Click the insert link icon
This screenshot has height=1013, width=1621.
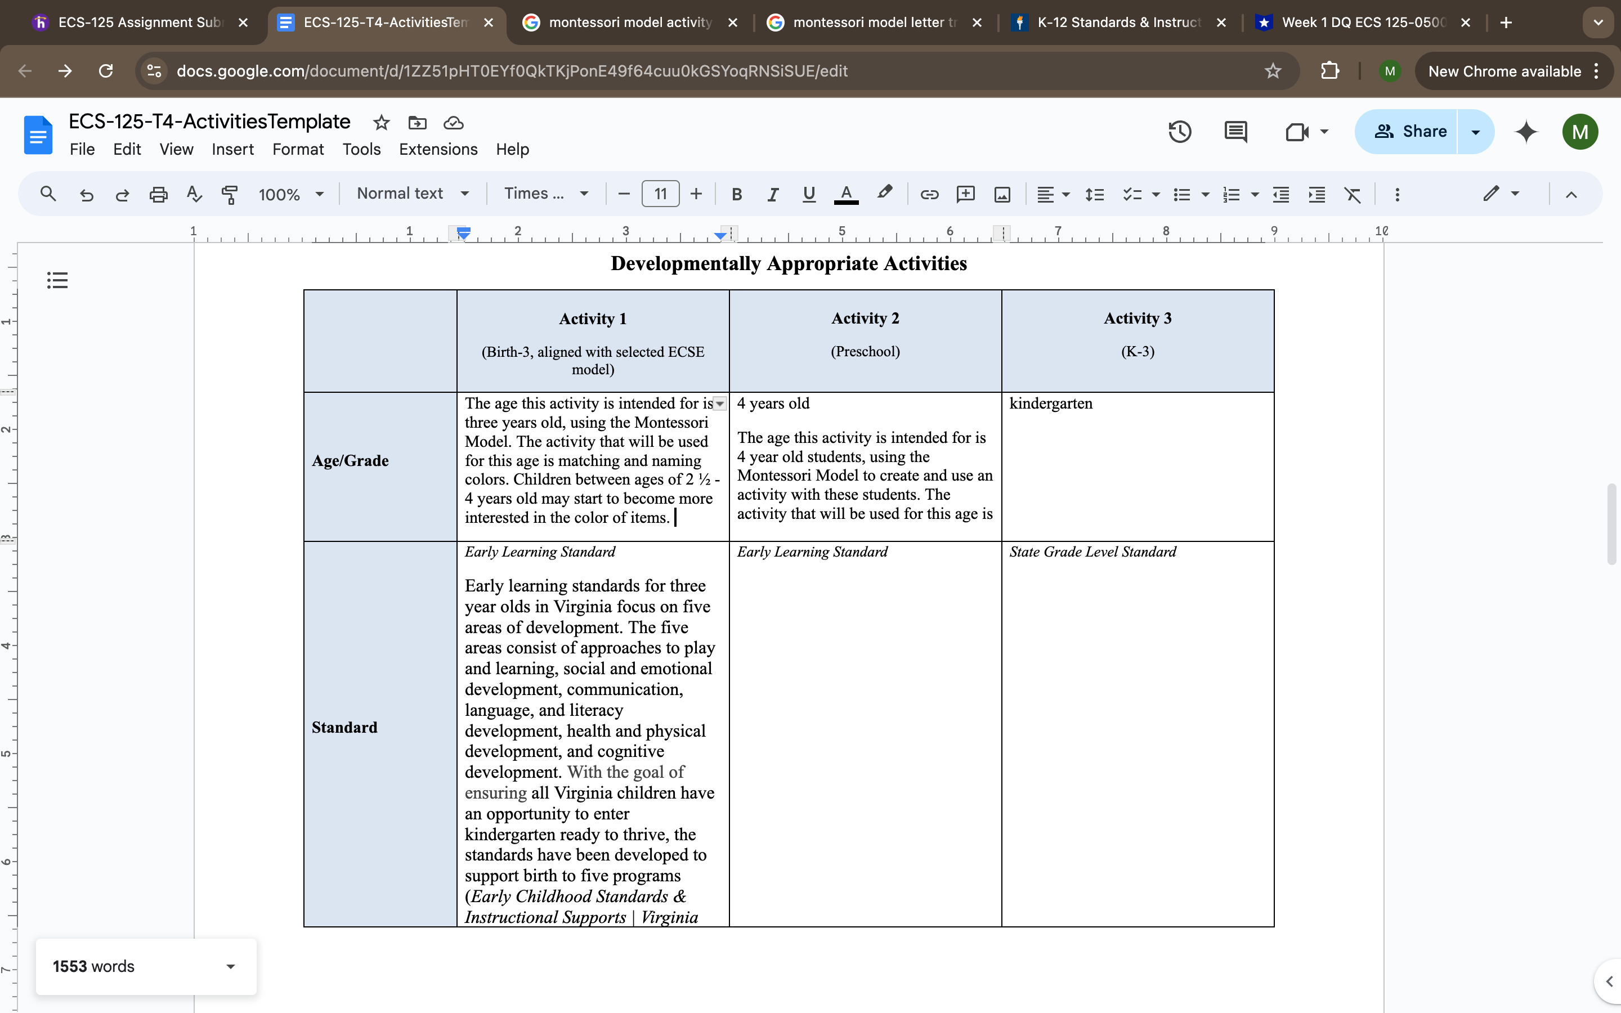pos(929,194)
